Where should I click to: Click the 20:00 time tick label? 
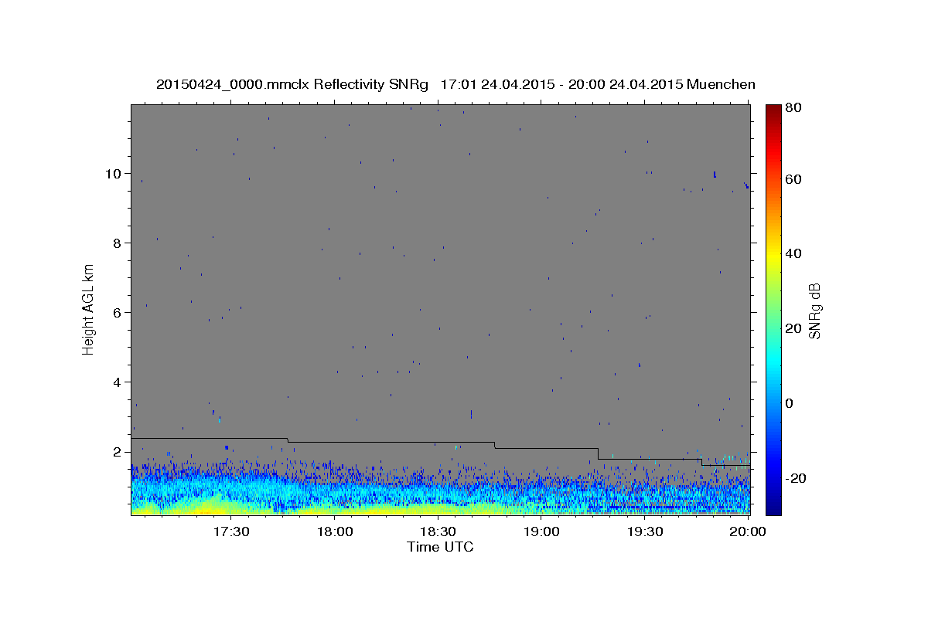747,532
